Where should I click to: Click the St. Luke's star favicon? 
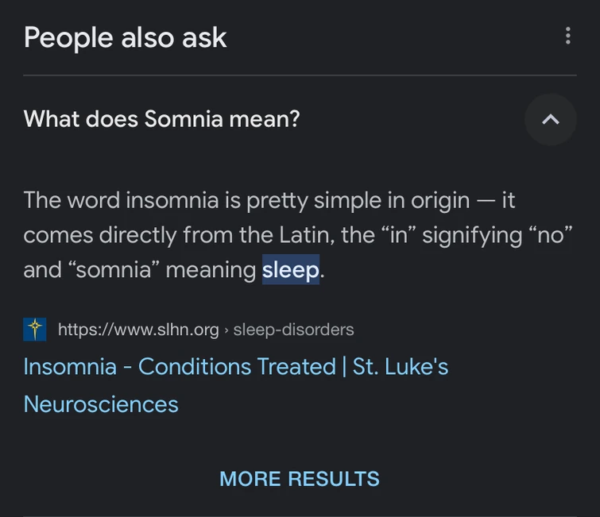[x=35, y=330]
